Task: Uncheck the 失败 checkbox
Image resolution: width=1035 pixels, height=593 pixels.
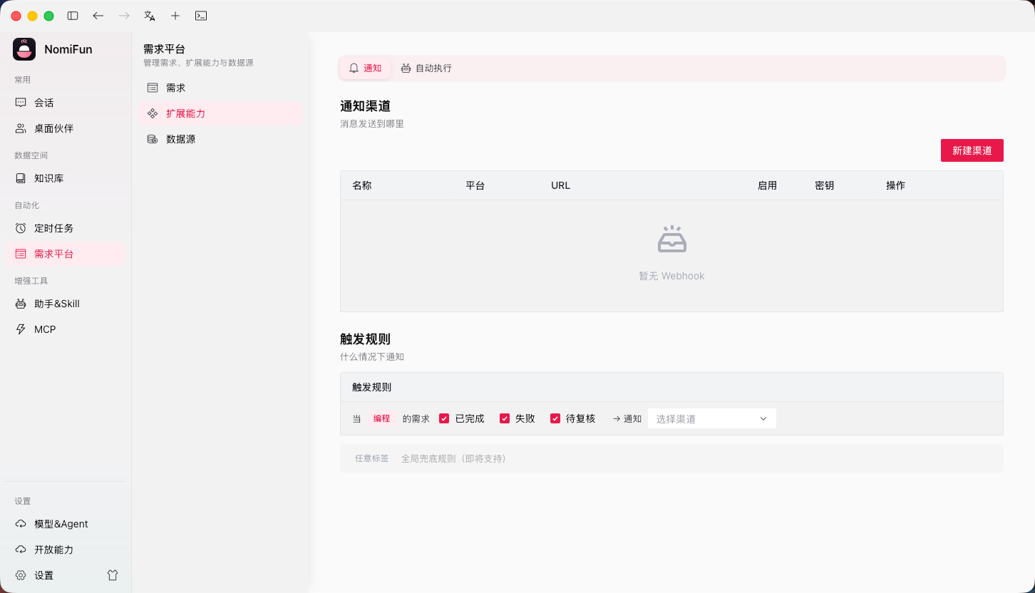Action: click(505, 418)
